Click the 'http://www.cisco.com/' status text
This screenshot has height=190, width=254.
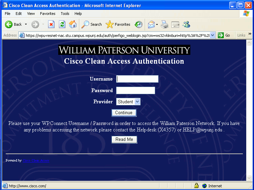point(27,186)
